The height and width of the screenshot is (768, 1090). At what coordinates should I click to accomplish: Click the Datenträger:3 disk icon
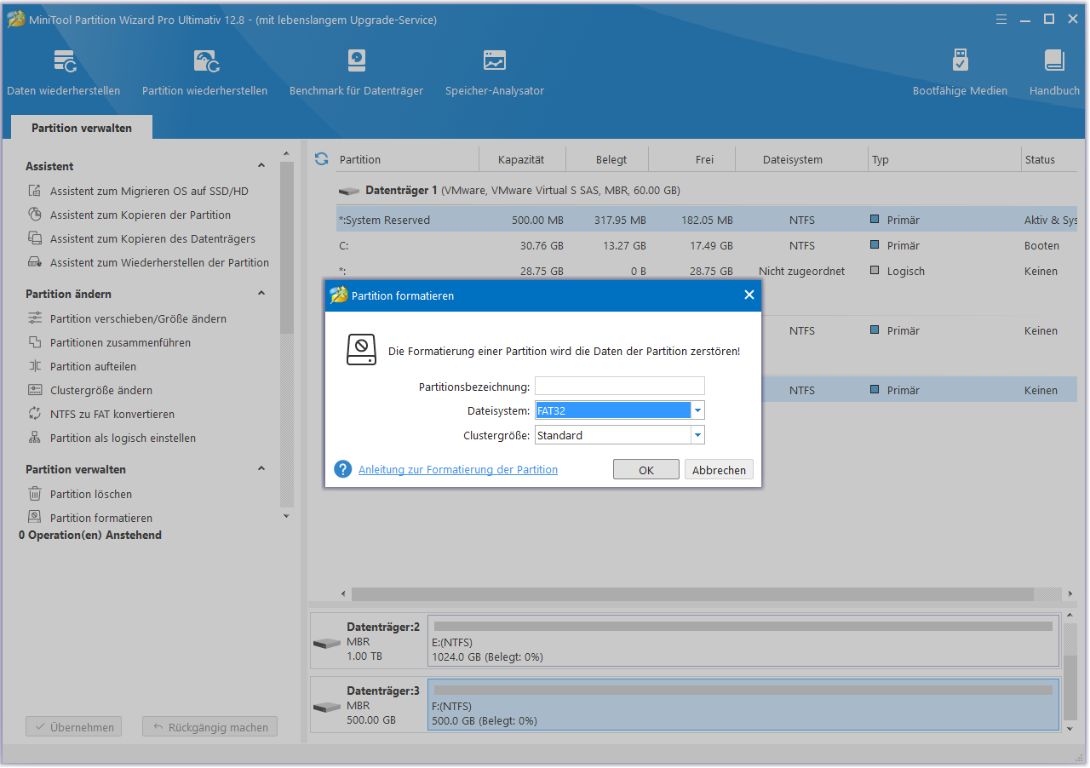(327, 708)
